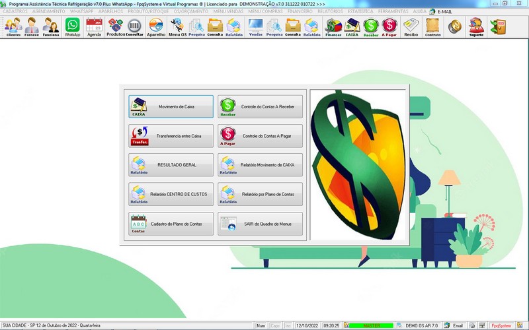529x330 pixels.
Task: Click Transferencia entre Caixa button
Action: click(x=171, y=136)
